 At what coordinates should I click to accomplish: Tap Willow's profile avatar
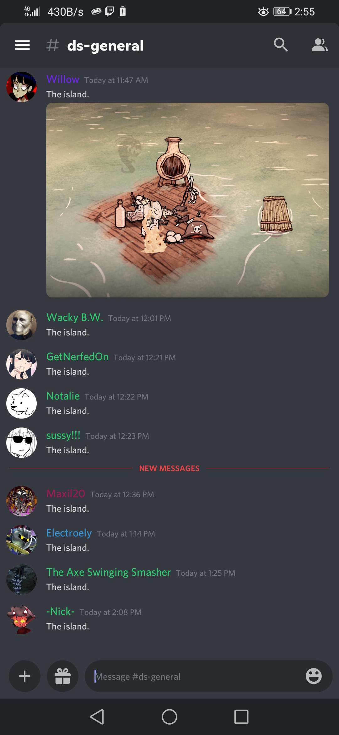click(x=21, y=87)
